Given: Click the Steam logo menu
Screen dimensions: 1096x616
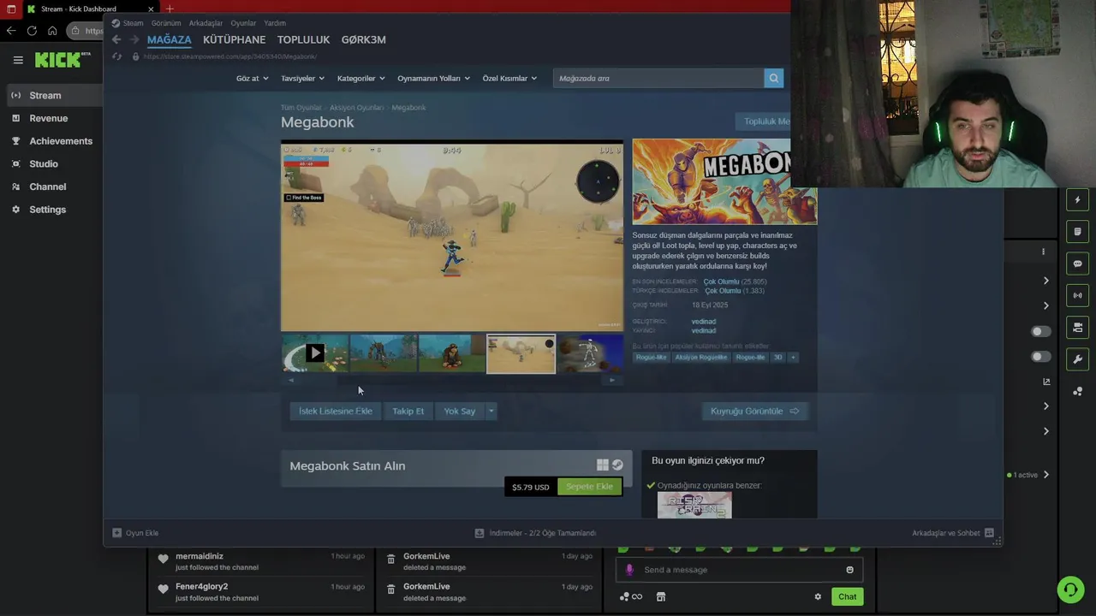Looking at the screenshot, I should point(128,23).
